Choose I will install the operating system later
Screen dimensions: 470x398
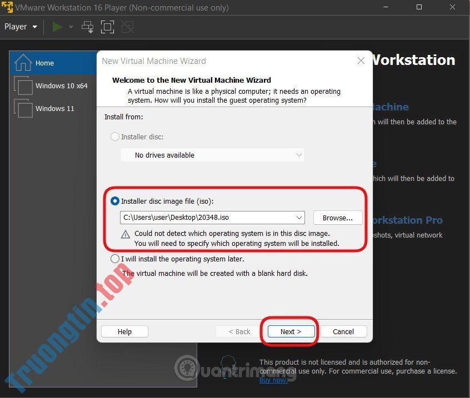coord(114,258)
